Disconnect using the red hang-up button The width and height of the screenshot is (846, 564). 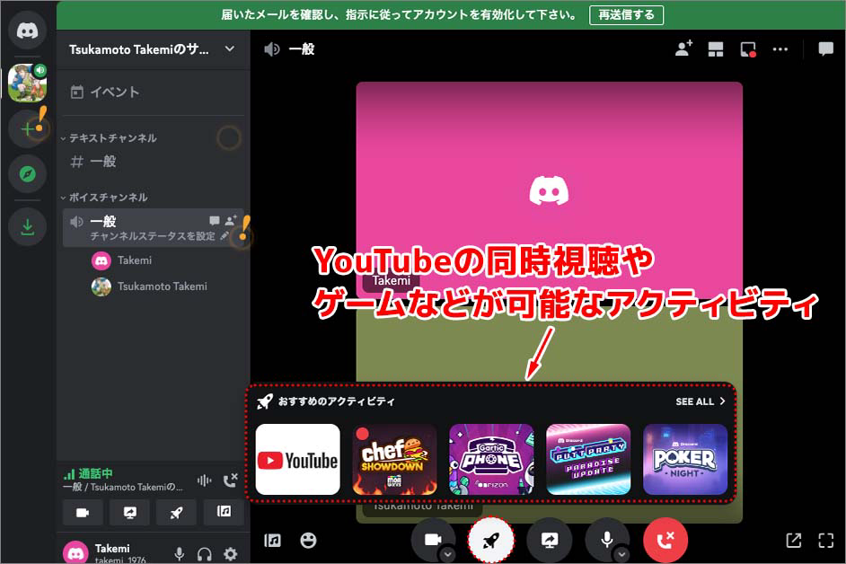[665, 540]
